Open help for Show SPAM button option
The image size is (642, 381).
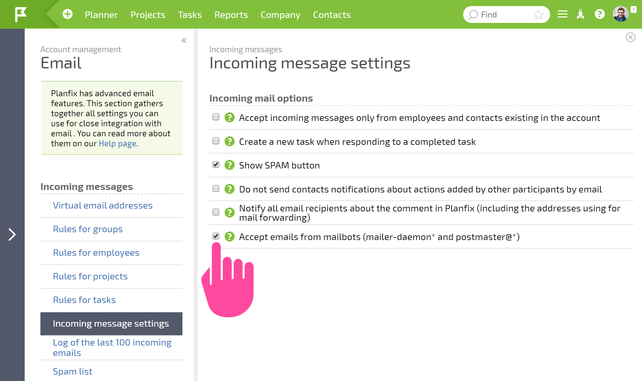point(229,165)
